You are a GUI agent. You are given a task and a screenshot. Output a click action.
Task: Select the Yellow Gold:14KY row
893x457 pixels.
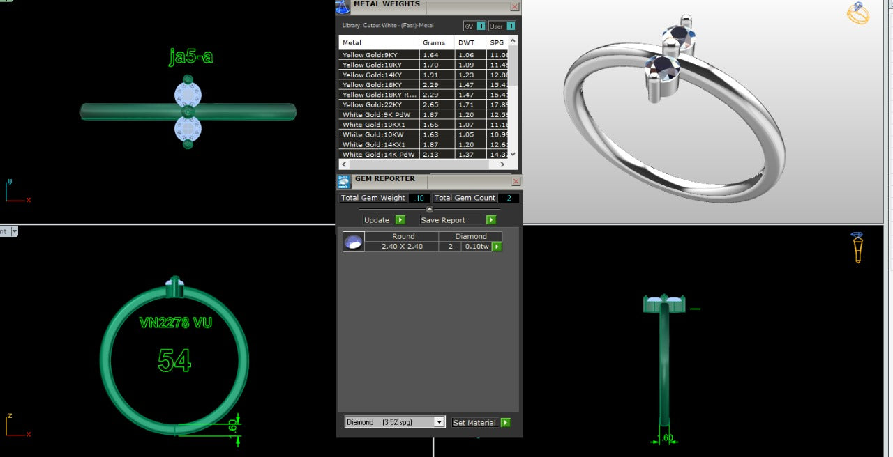pyautogui.click(x=423, y=75)
